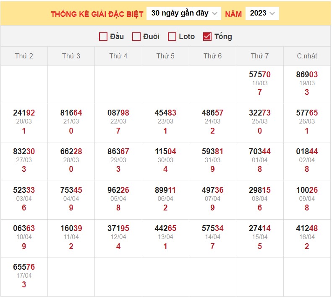Check the Loto filter box
Screen dimensions: 332x297
click(x=172, y=37)
